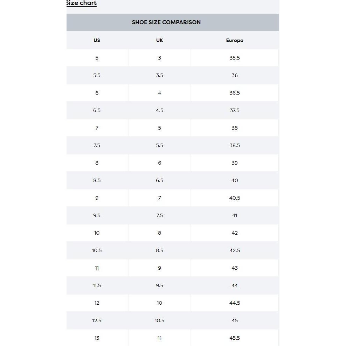Click the Europe size 45.5 cell
Screen dimensions: 346x346
[x=235, y=338]
